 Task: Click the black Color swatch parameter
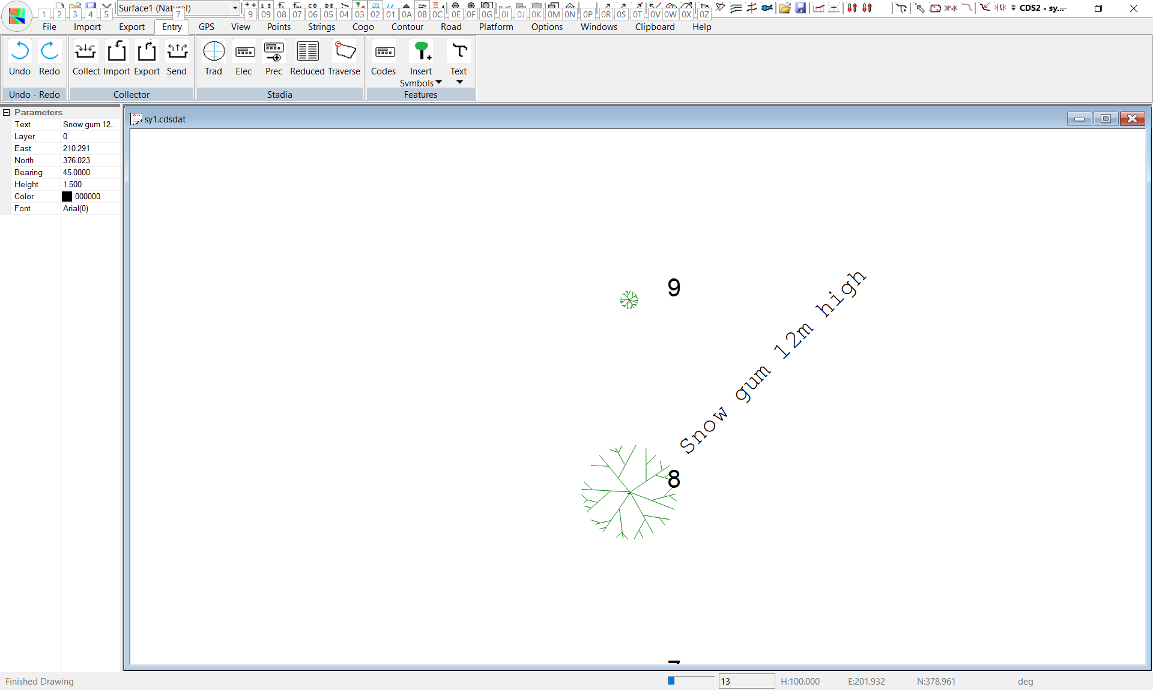pos(67,196)
